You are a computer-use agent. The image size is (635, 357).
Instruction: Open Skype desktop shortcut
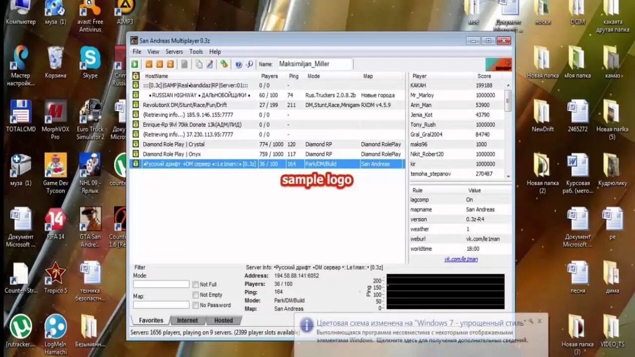point(90,63)
